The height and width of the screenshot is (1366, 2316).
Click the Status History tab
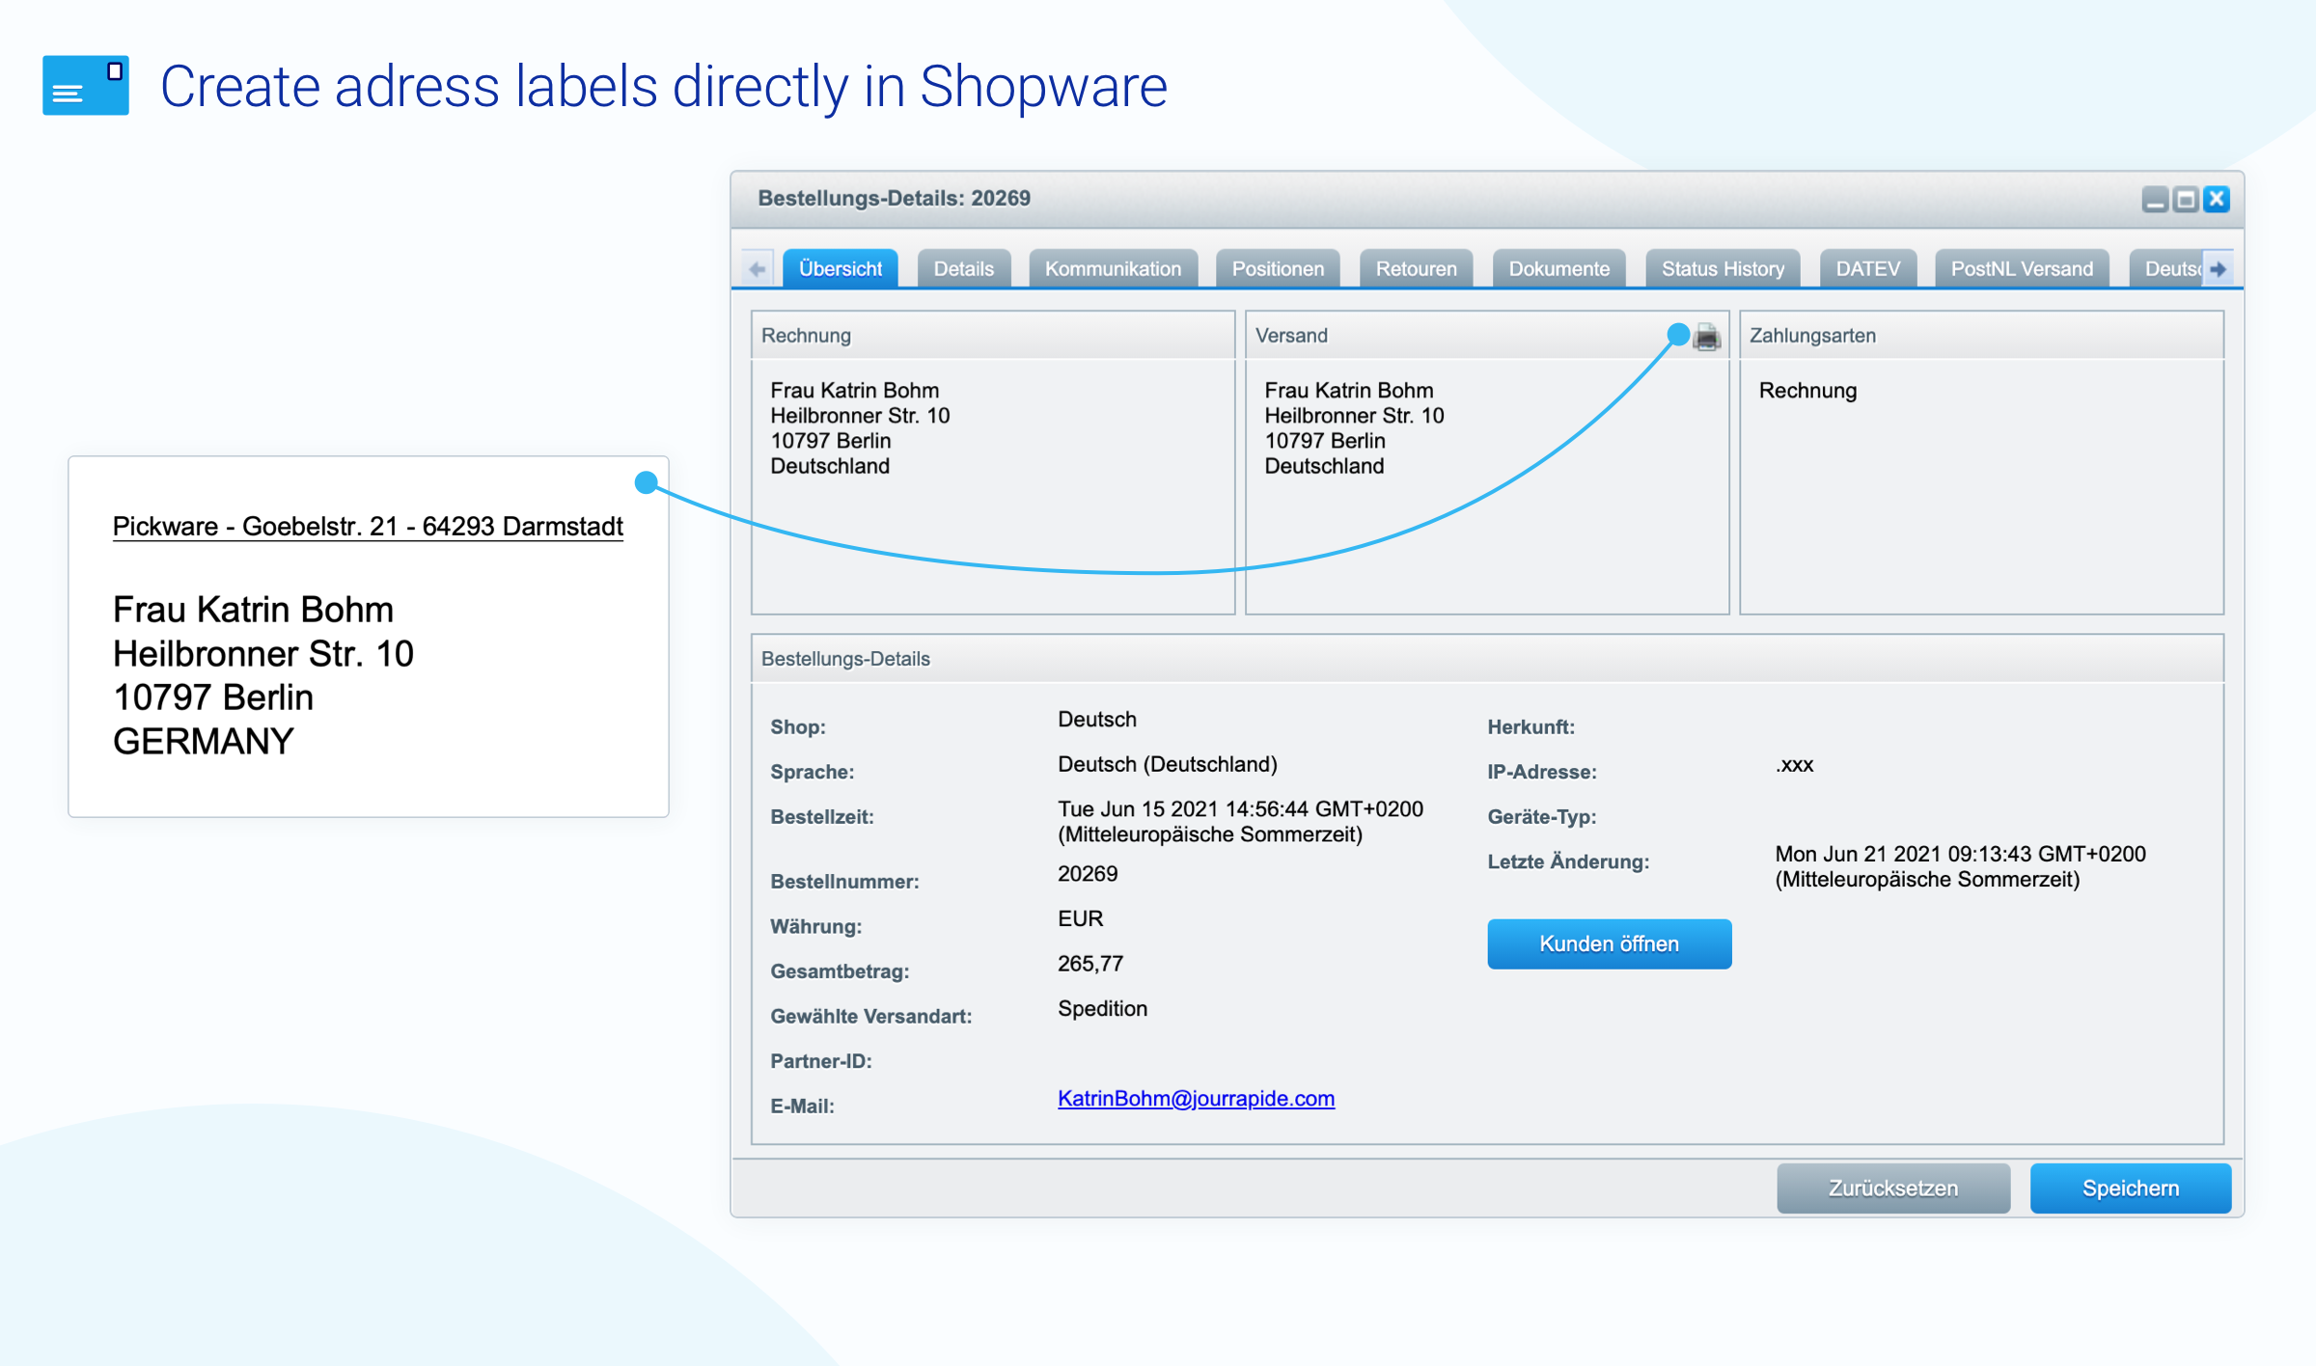(x=1721, y=266)
